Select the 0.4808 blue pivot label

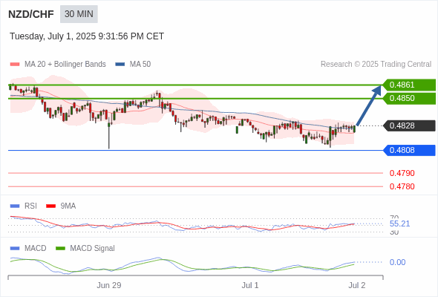click(409, 150)
